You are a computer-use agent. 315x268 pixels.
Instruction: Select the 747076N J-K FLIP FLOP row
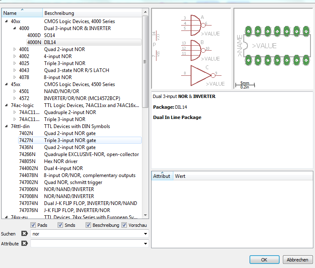[80, 210]
